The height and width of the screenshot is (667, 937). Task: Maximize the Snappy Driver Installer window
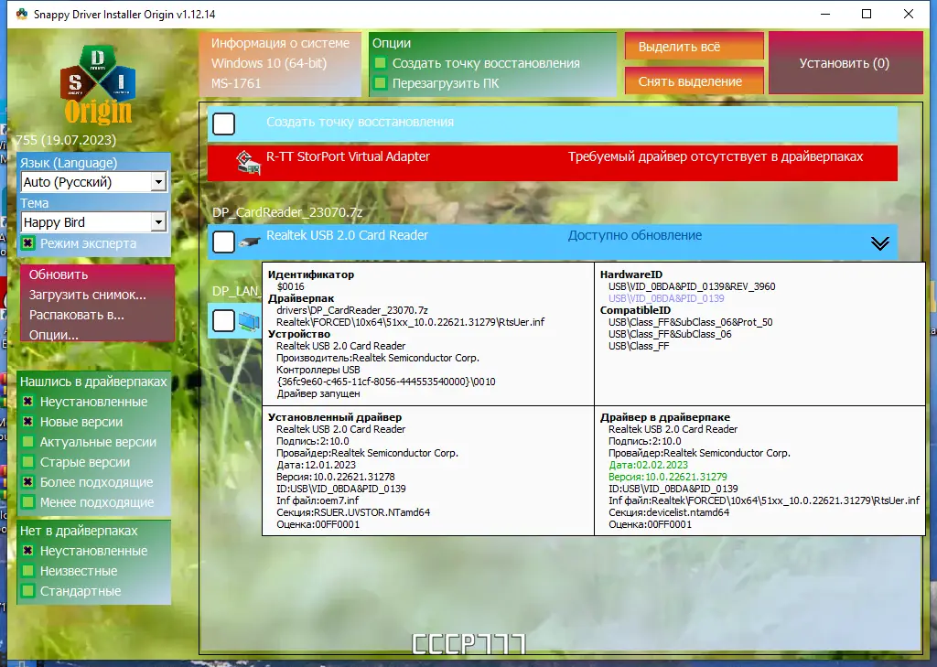867,14
